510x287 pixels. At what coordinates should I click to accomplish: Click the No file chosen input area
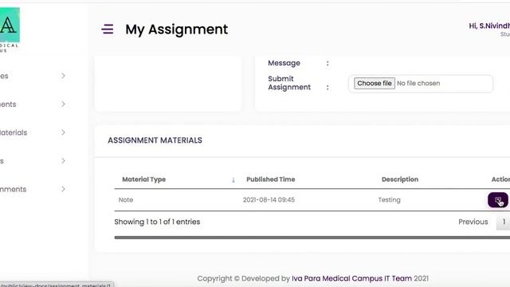[418, 83]
